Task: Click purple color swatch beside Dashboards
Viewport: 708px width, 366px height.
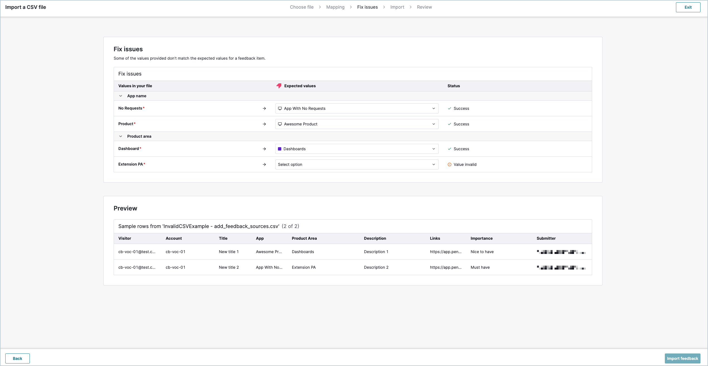Action: point(280,149)
